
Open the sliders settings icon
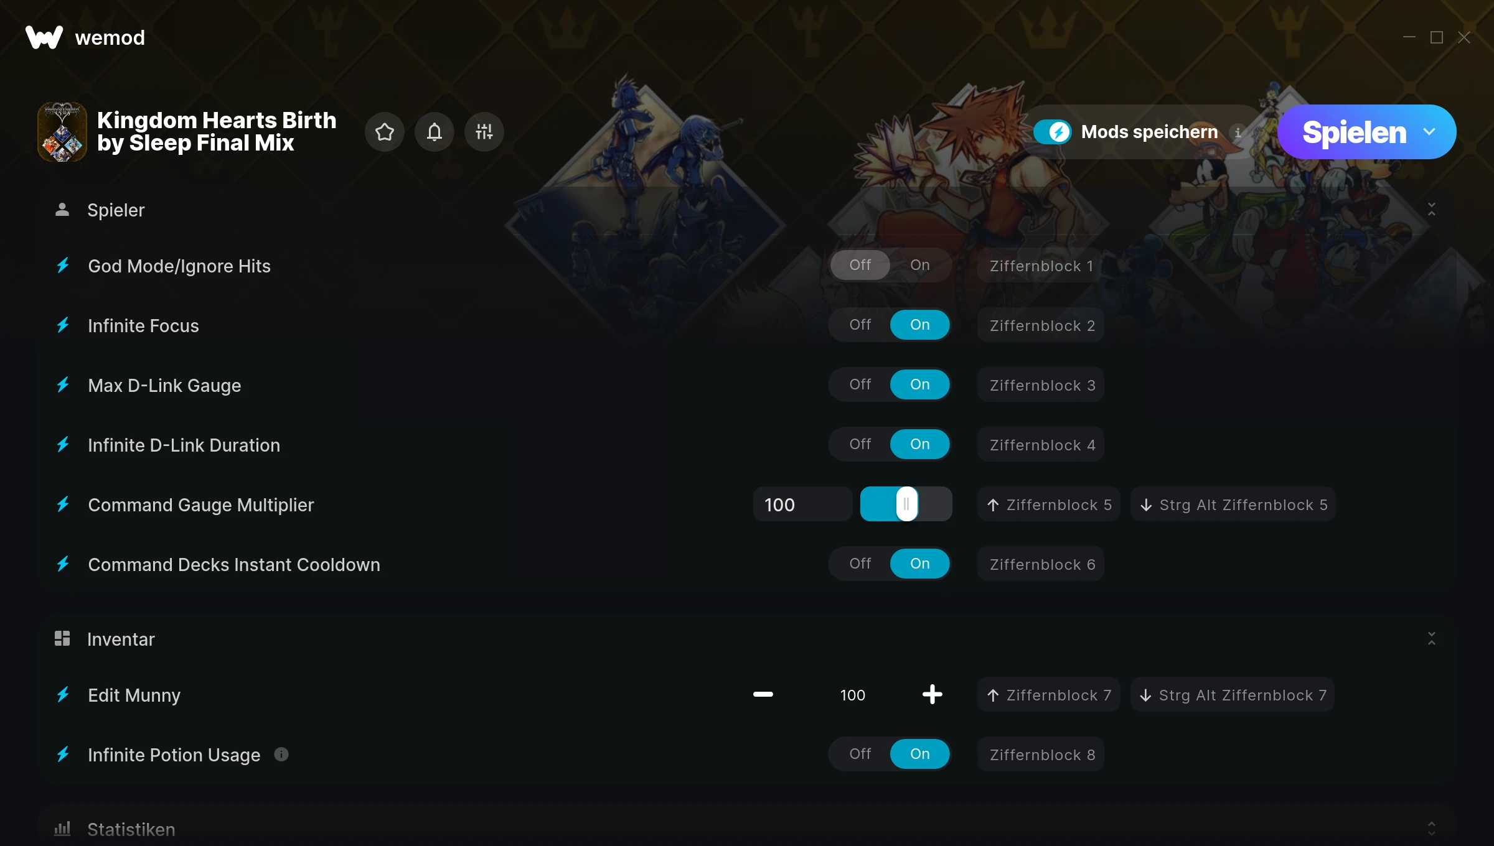click(484, 132)
